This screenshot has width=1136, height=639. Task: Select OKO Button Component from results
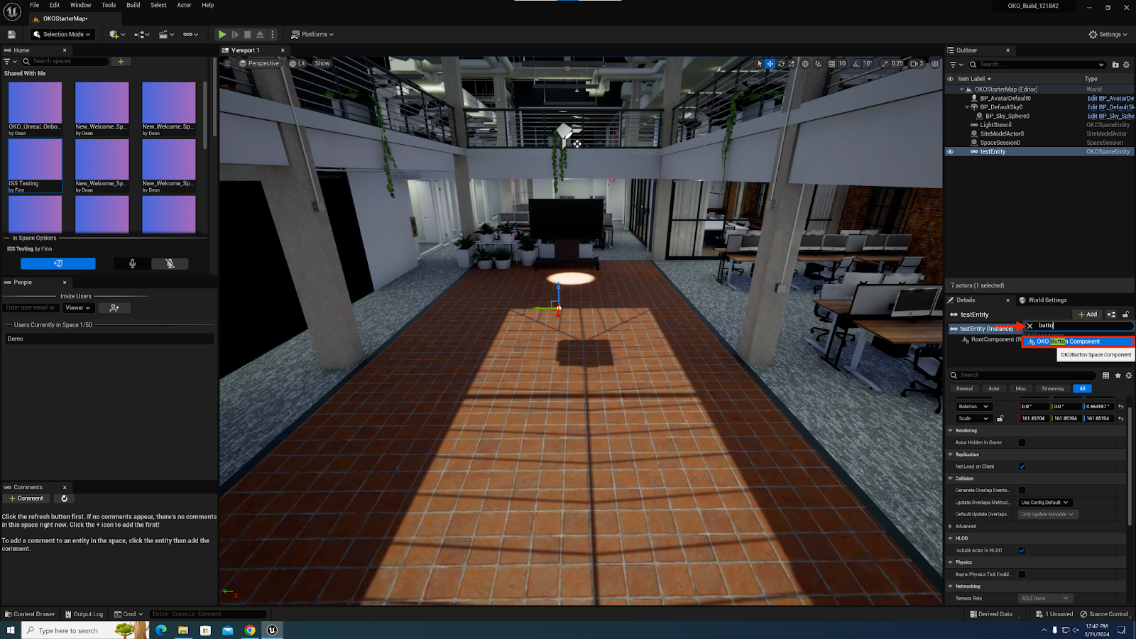1078,342
